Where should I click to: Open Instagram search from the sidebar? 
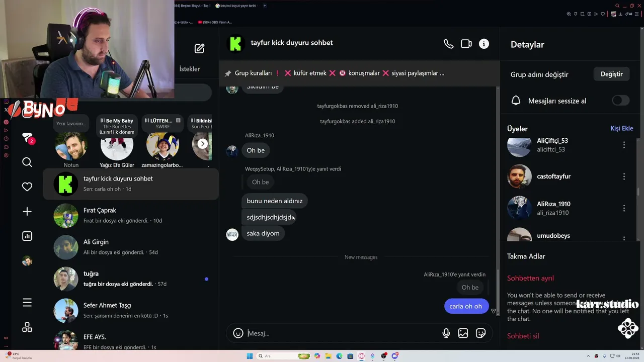coord(27,162)
